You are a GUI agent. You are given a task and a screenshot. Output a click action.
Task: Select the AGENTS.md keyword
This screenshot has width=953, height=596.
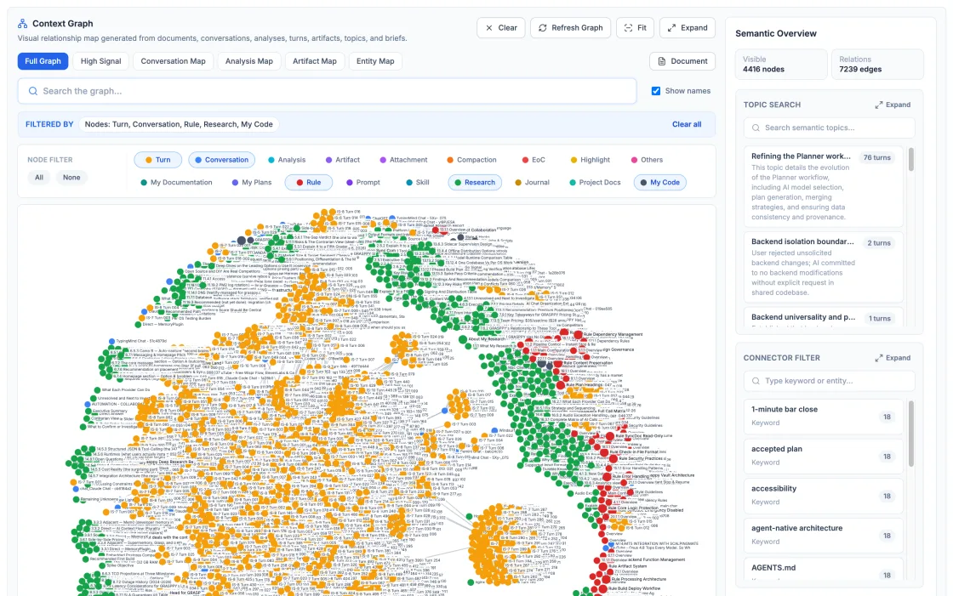(x=824, y=570)
